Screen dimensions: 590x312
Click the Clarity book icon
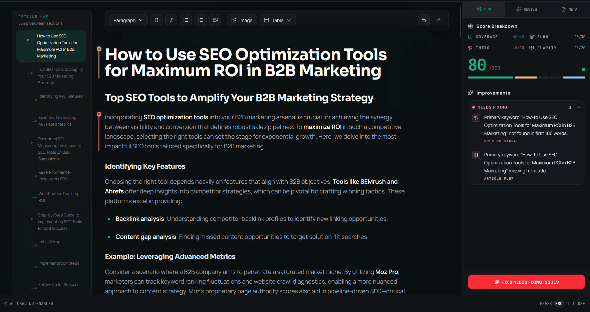[532, 48]
